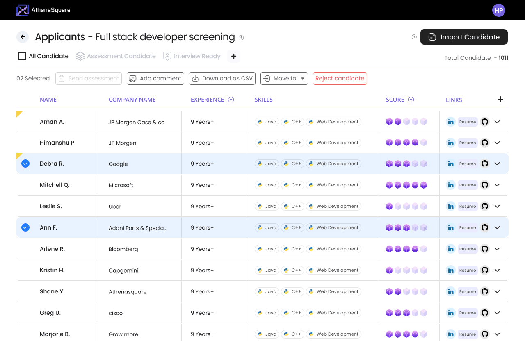Click company cell 'Adani Ports & Specia..'

(137, 228)
